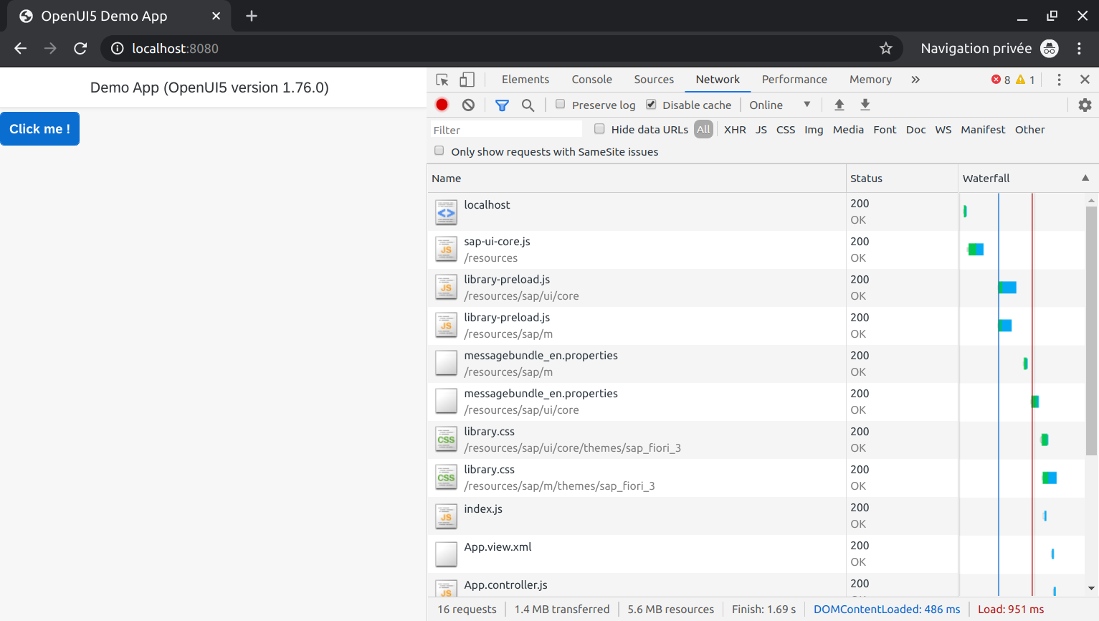Click the yellow warning count badge
This screenshot has width=1099, height=621.
point(1025,80)
